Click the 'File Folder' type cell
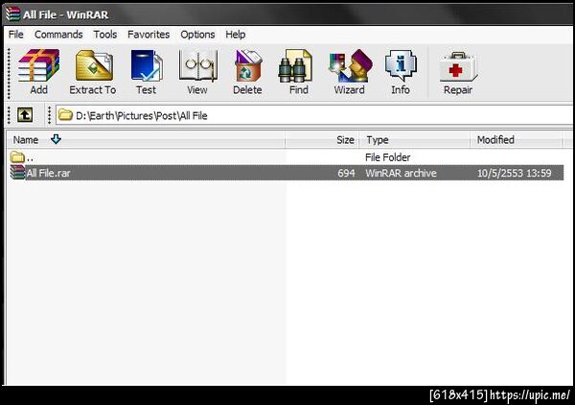The width and height of the screenshot is (575, 405). (387, 157)
